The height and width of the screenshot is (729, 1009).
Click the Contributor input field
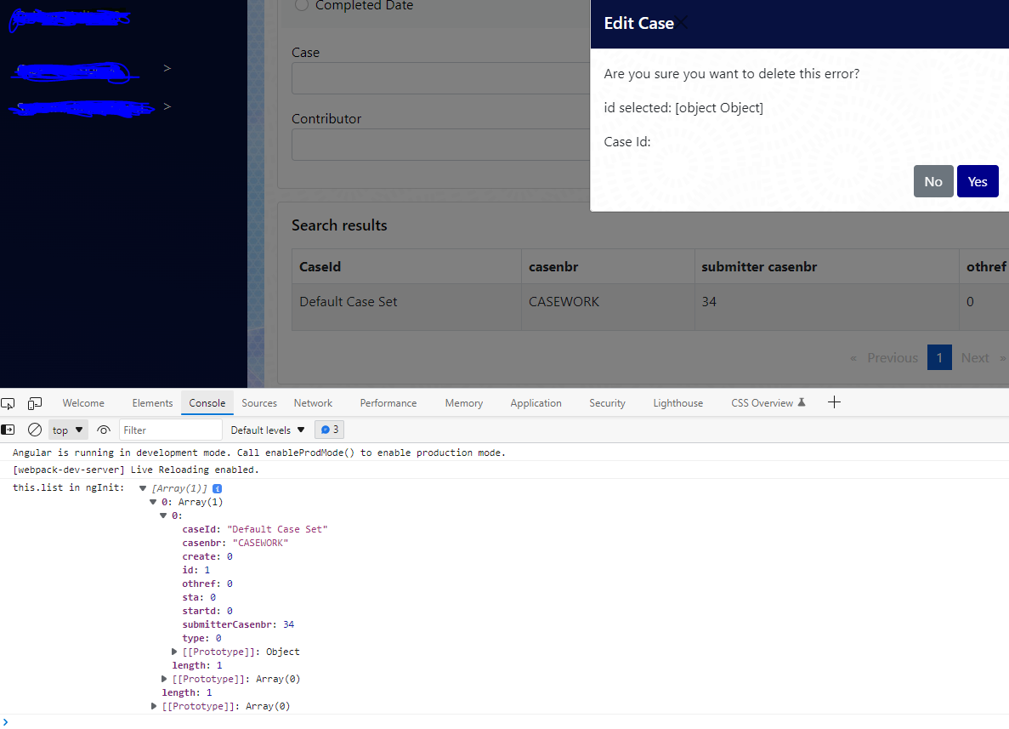tap(441, 145)
